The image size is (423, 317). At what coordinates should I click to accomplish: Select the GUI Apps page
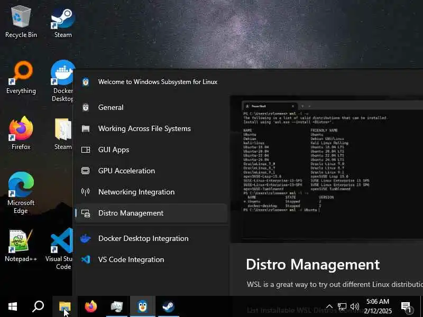click(151, 150)
